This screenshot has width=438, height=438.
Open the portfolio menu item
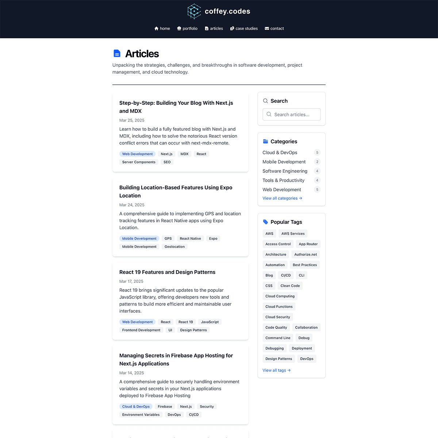pyautogui.click(x=187, y=28)
